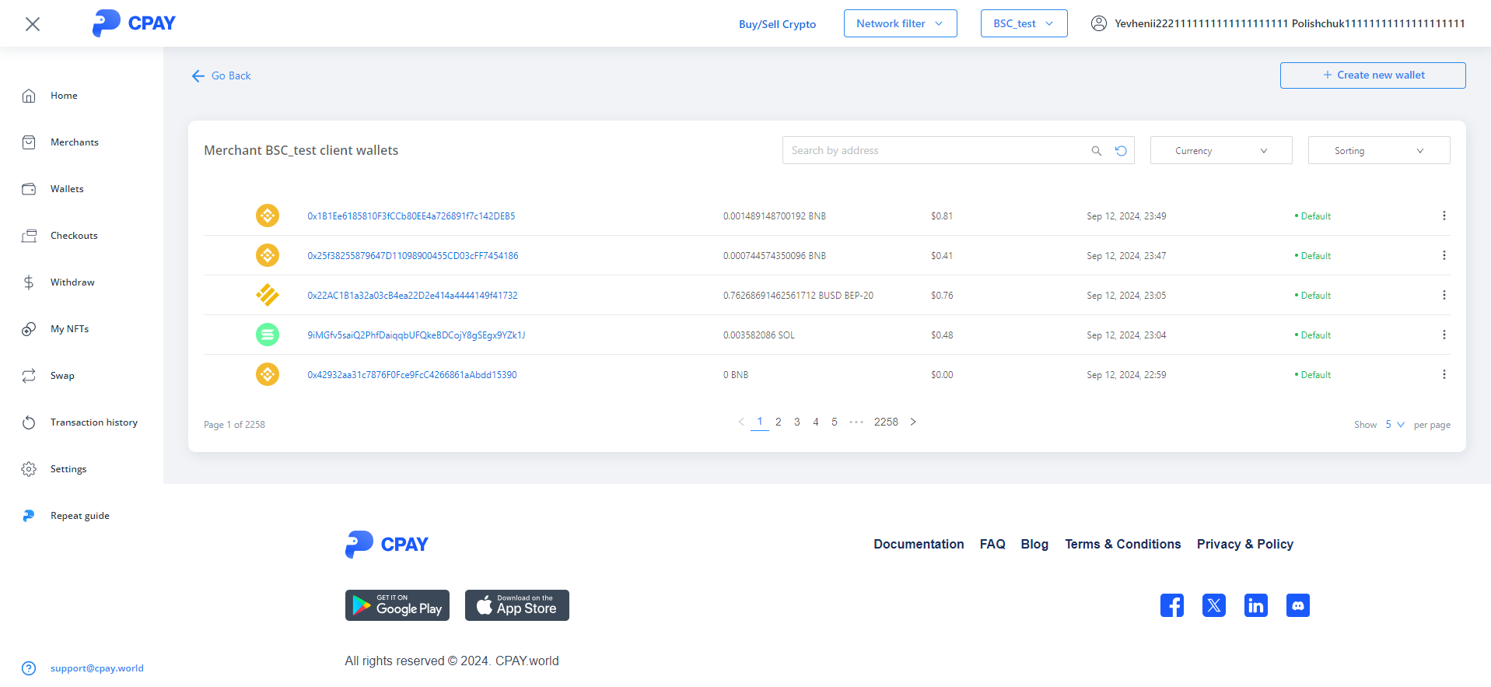
Task: Open the Network filter dropdown
Action: click(x=900, y=23)
